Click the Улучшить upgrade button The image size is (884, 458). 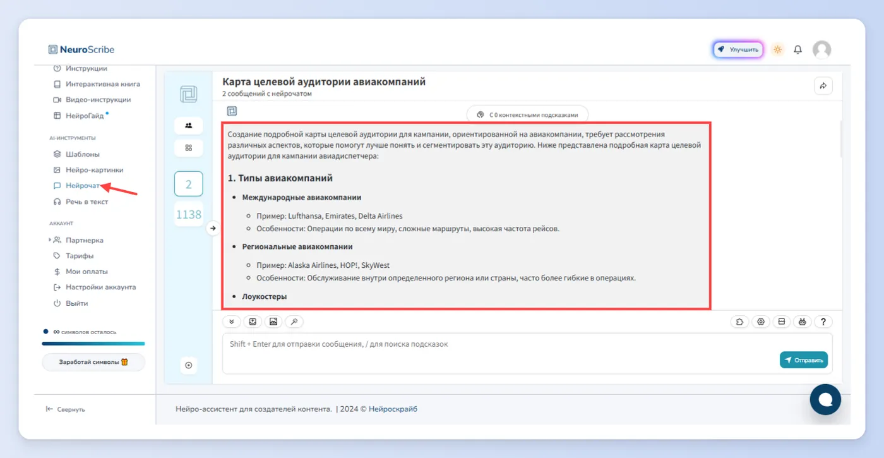(x=738, y=49)
